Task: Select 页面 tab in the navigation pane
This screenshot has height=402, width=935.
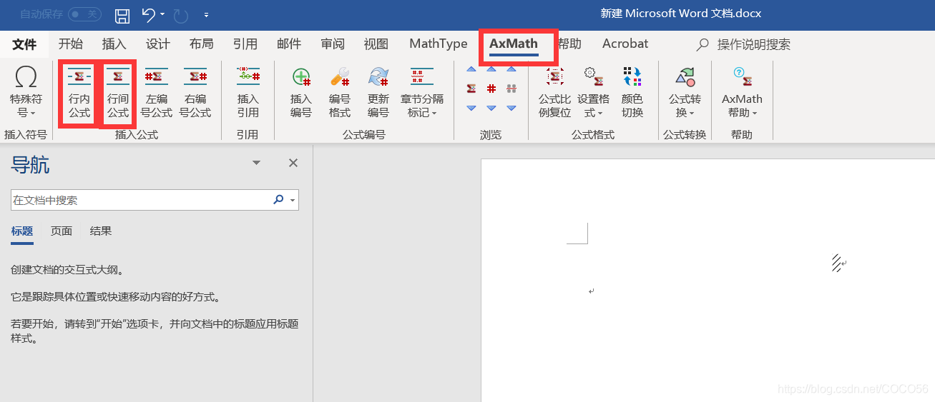Action: coord(62,231)
